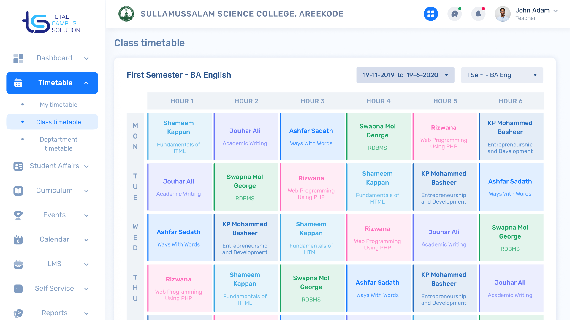Click the college emblem logo

(126, 14)
